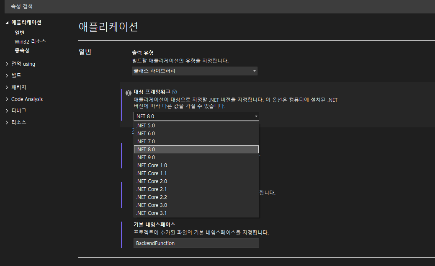Select .NET Core 1.1 option

click(196, 173)
